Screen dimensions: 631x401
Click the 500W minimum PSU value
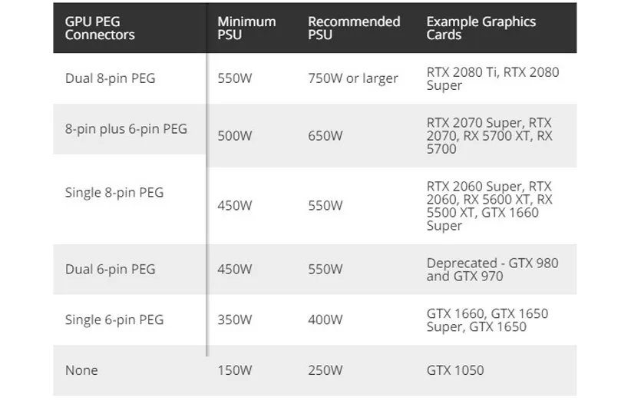click(235, 136)
